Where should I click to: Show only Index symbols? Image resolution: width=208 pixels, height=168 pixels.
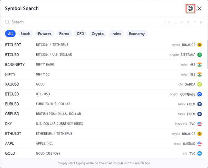(x=116, y=34)
